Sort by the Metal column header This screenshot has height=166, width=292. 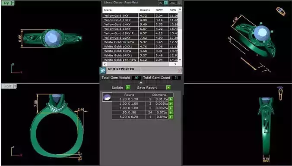coord(121,10)
